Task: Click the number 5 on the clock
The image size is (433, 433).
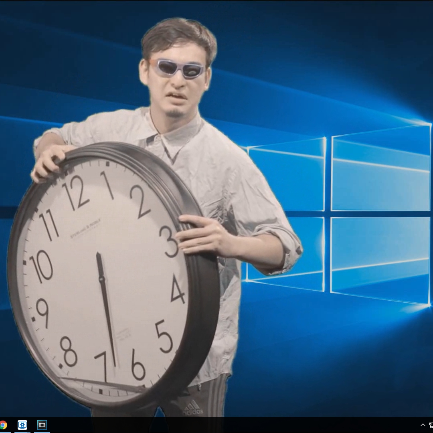Action: [164, 337]
